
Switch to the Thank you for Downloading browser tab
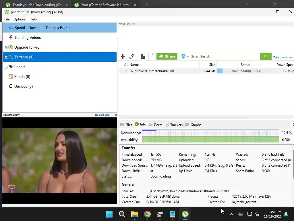pos(37,5)
